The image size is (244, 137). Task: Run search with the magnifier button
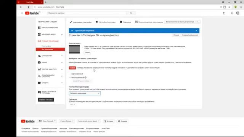pyautogui.click(x=131, y=13)
